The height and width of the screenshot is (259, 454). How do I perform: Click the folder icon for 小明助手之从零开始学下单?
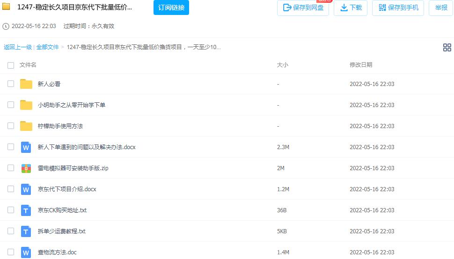tap(26, 105)
